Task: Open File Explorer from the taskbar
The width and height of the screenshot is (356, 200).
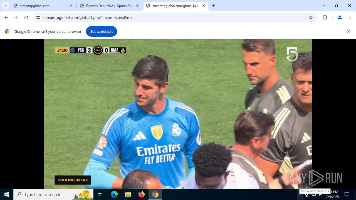Action: tap(128, 194)
